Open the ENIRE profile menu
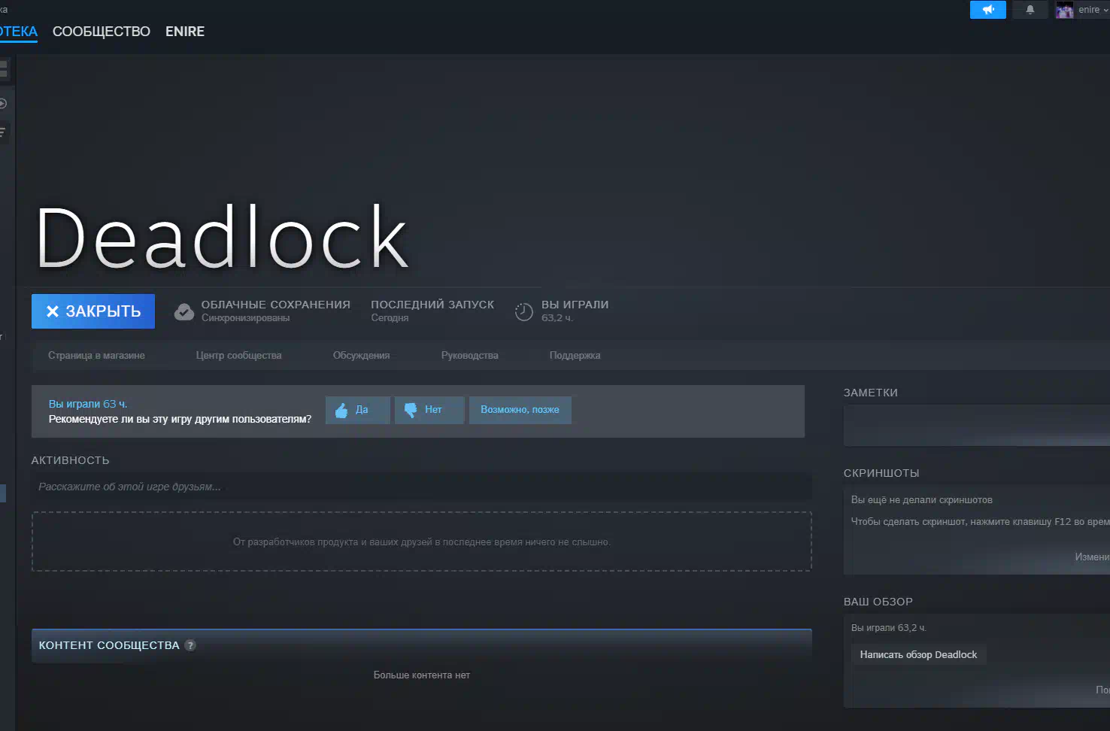This screenshot has width=1110, height=731. pyautogui.click(x=185, y=32)
